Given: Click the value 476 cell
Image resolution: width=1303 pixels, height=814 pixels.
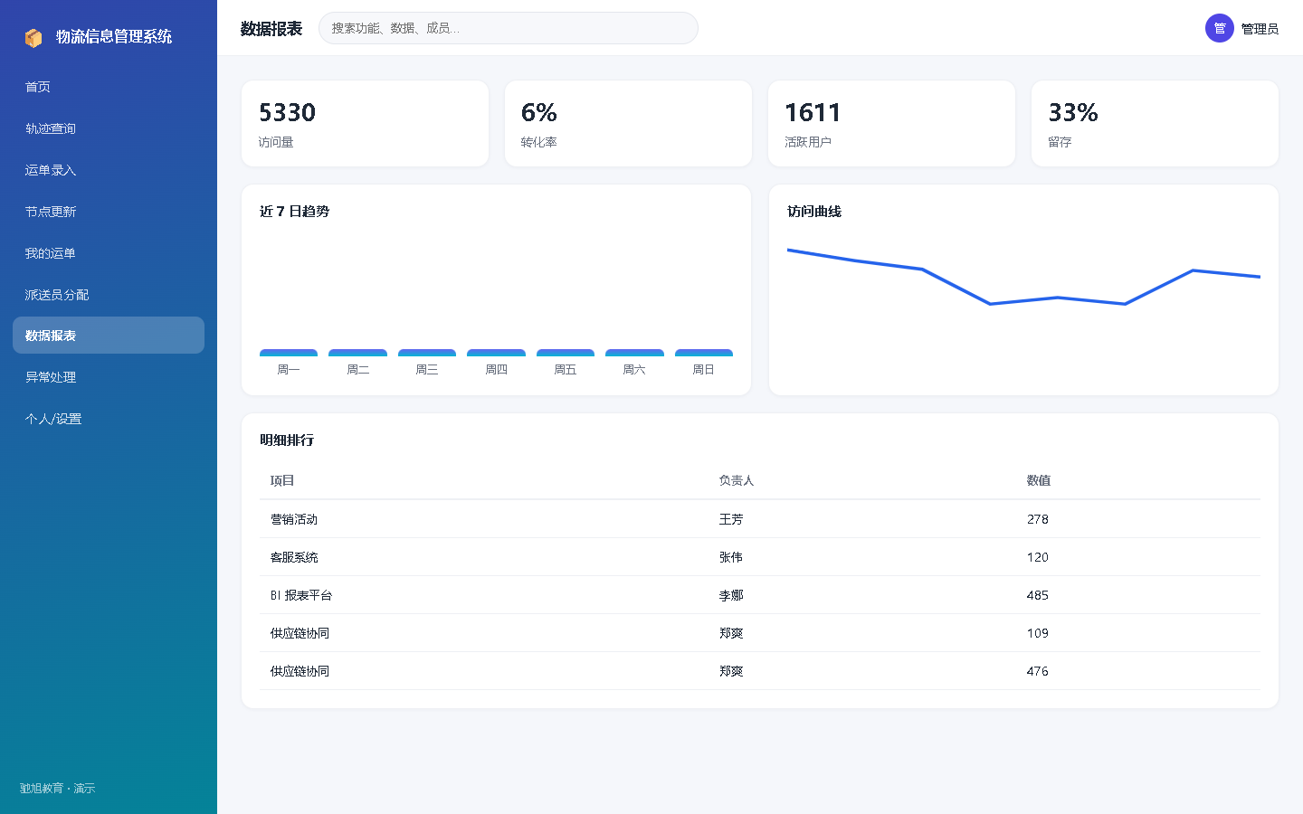Looking at the screenshot, I should click(1038, 671).
